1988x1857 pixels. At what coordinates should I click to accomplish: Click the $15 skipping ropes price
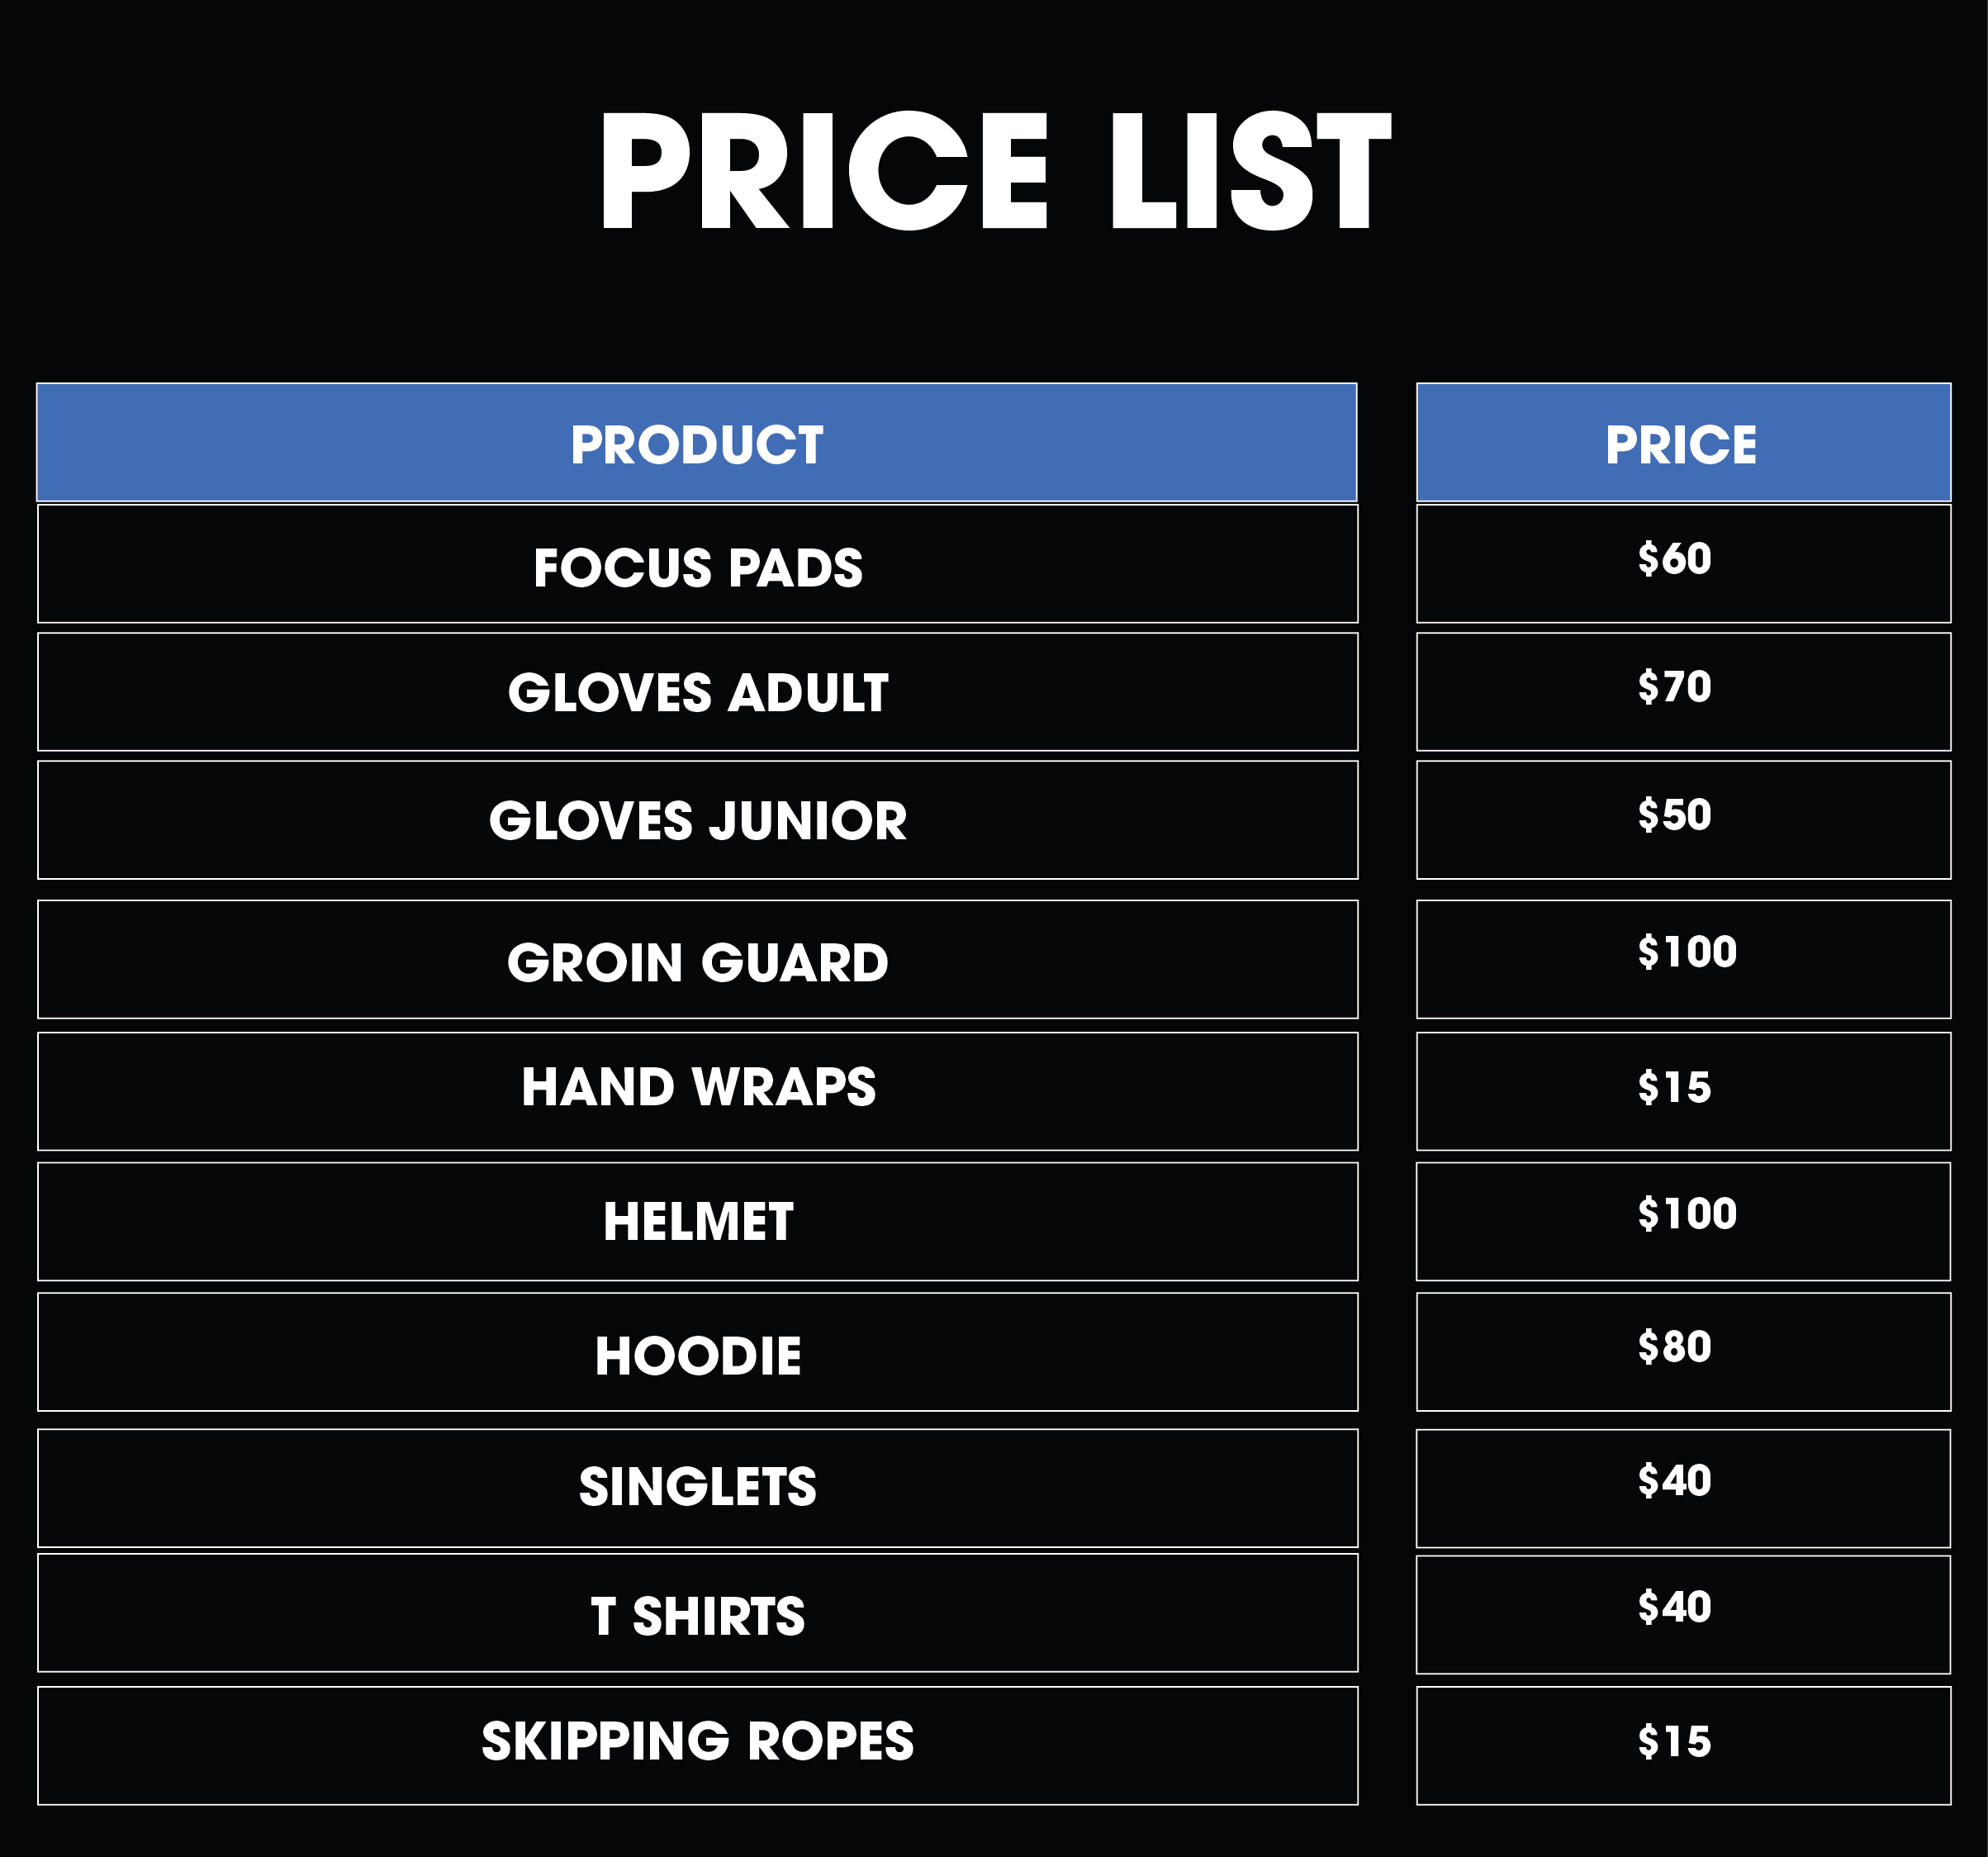tap(1674, 1741)
